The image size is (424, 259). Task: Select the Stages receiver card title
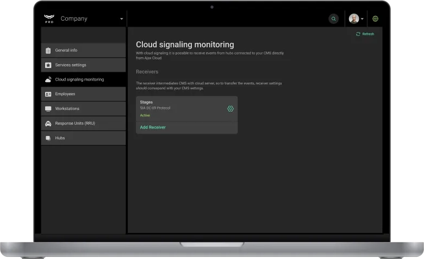click(x=146, y=102)
